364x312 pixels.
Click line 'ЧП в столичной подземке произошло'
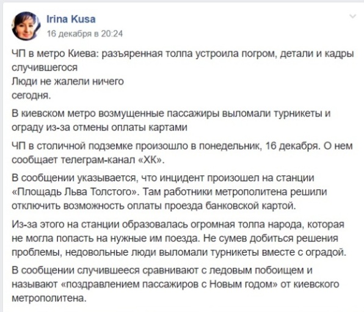pos(182,146)
